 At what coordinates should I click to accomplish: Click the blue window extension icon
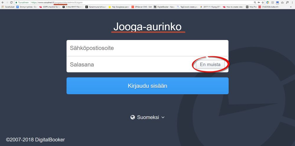click(277, 3)
